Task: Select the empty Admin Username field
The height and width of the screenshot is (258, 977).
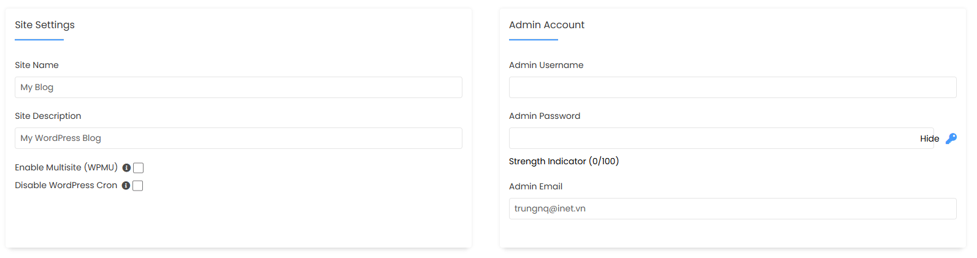Action: point(732,87)
